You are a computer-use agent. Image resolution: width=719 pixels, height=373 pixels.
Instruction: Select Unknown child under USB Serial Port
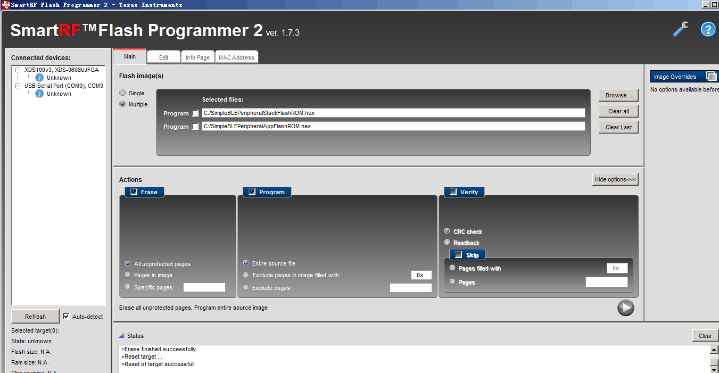59,94
